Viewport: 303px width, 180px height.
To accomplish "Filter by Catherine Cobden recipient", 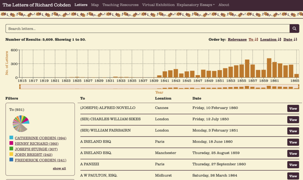I will pyautogui.click(x=41, y=138).
